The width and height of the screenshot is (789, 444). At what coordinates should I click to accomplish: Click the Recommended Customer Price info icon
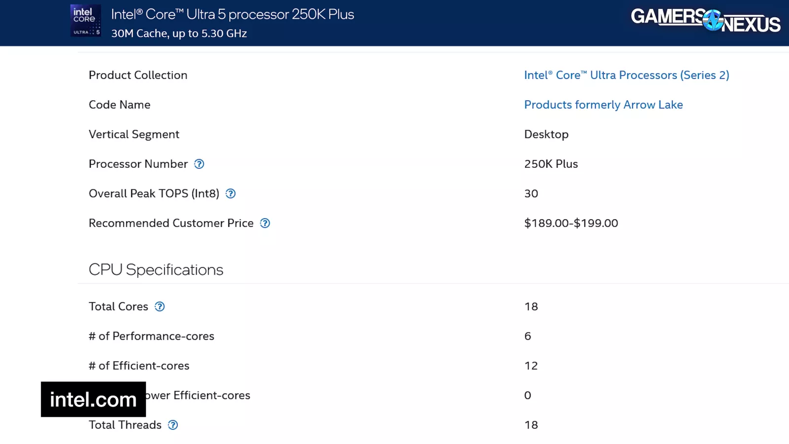click(265, 223)
